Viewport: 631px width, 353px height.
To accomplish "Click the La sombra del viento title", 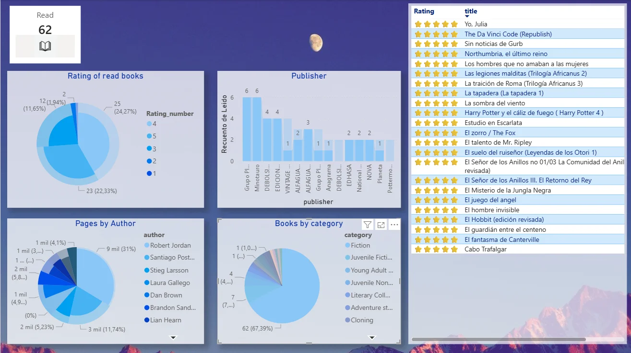I will (494, 103).
